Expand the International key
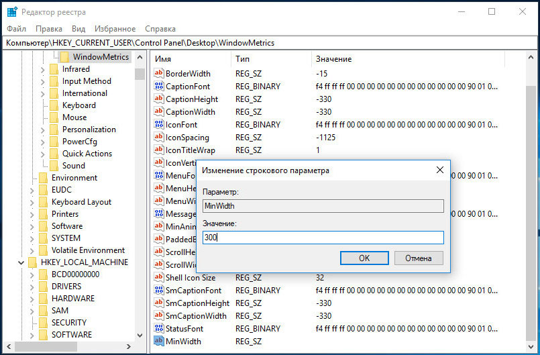This screenshot has height=355, width=540. coord(42,94)
